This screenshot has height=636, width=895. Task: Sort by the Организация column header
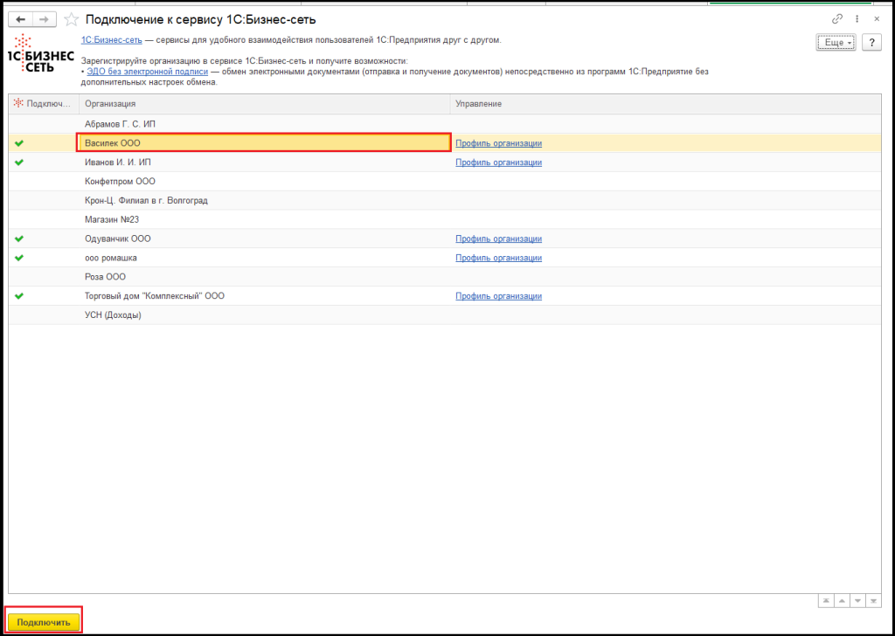pyautogui.click(x=262, y=104)
